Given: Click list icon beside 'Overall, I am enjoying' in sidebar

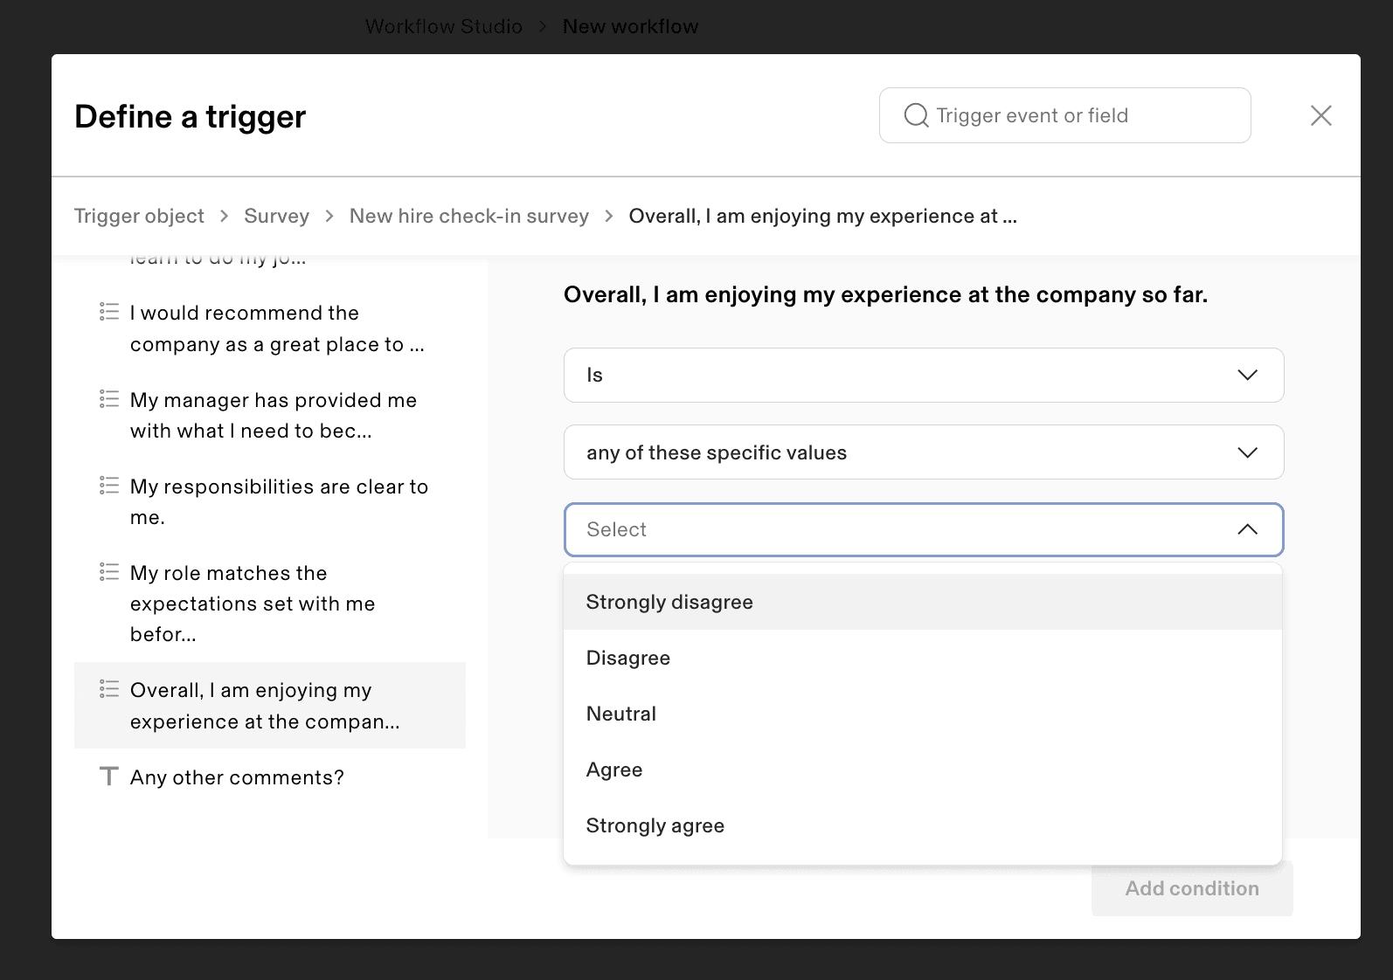Looking at the screenshot, I should pos(109,688).
